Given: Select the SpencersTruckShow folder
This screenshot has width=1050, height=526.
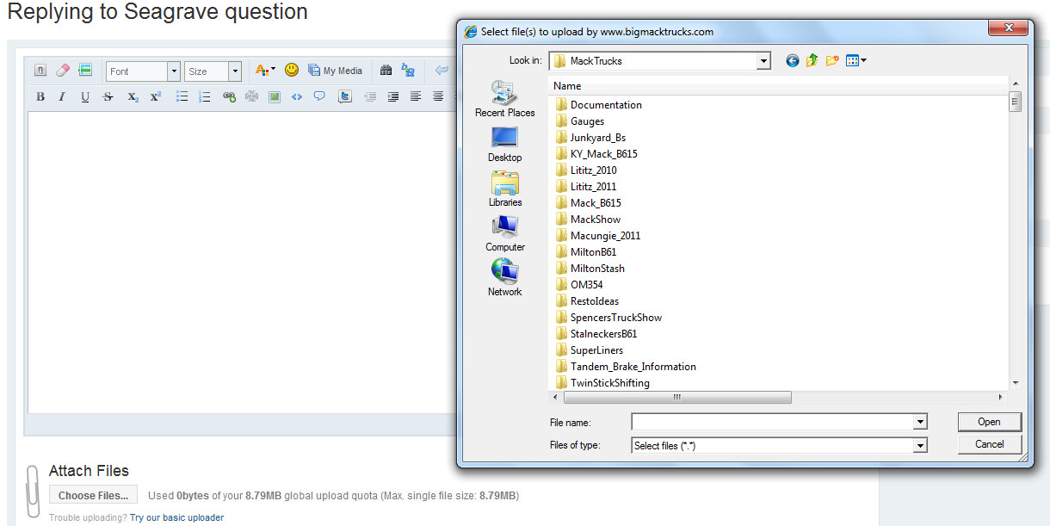Looking at the screenshot, I should pyautogui.click(x=608, y=318).
